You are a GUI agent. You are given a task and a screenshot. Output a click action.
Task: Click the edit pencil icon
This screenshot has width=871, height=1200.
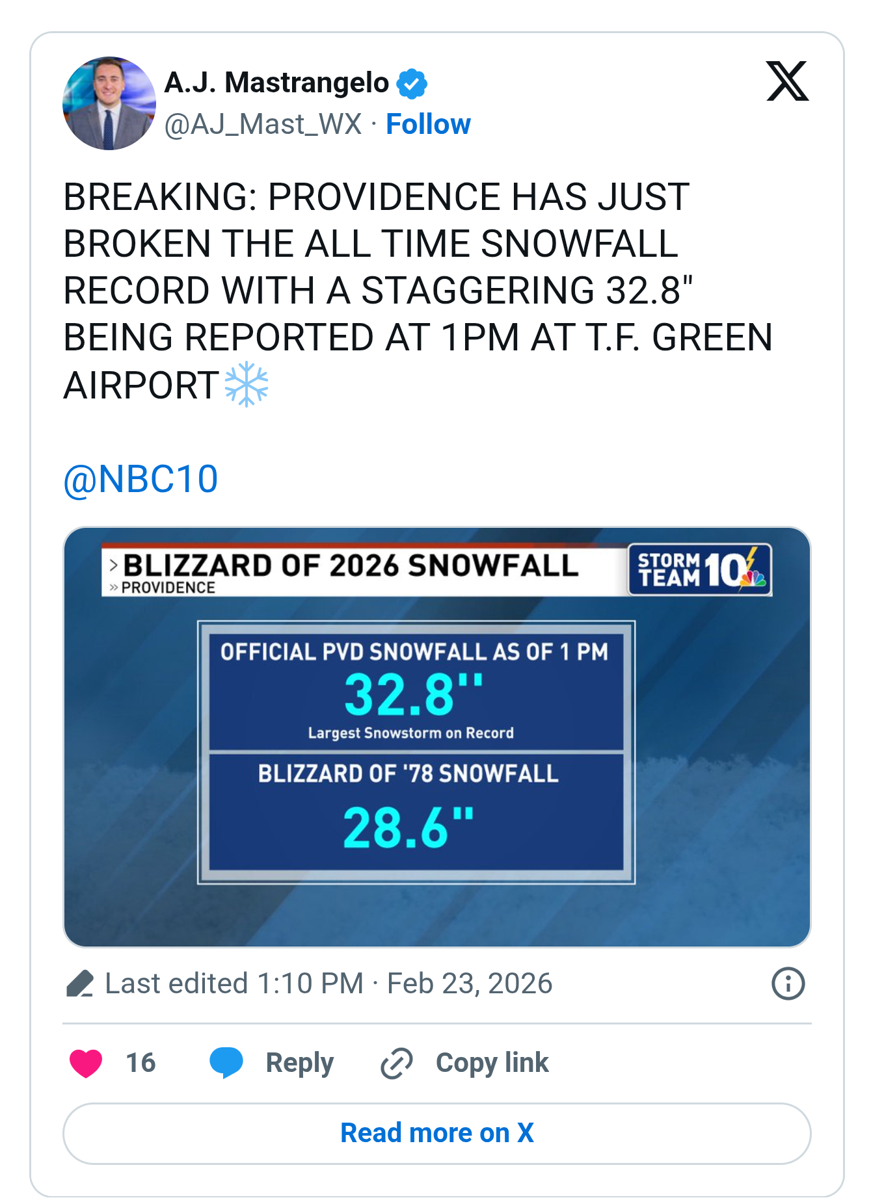click(x=80, y=984)
